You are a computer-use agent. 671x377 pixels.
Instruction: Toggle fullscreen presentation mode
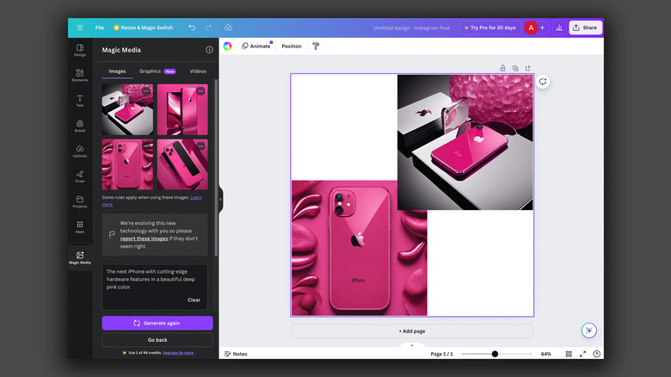582,354
